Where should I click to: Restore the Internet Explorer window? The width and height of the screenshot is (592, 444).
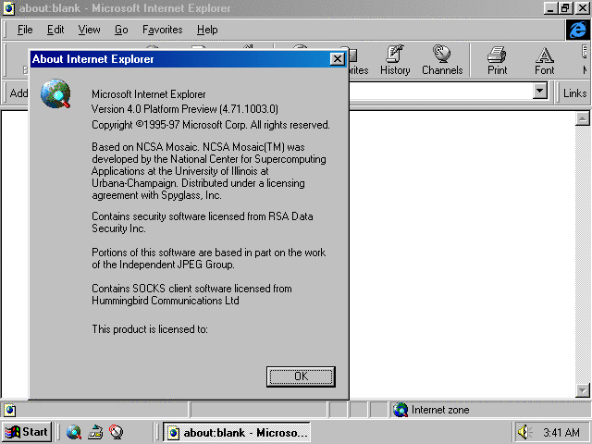click(x=565, y=8)
